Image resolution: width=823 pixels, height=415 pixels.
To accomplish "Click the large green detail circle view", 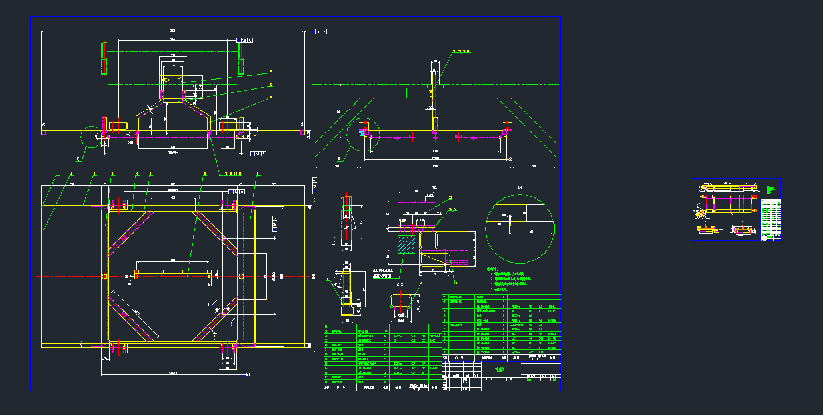I will tap(520, 229).
